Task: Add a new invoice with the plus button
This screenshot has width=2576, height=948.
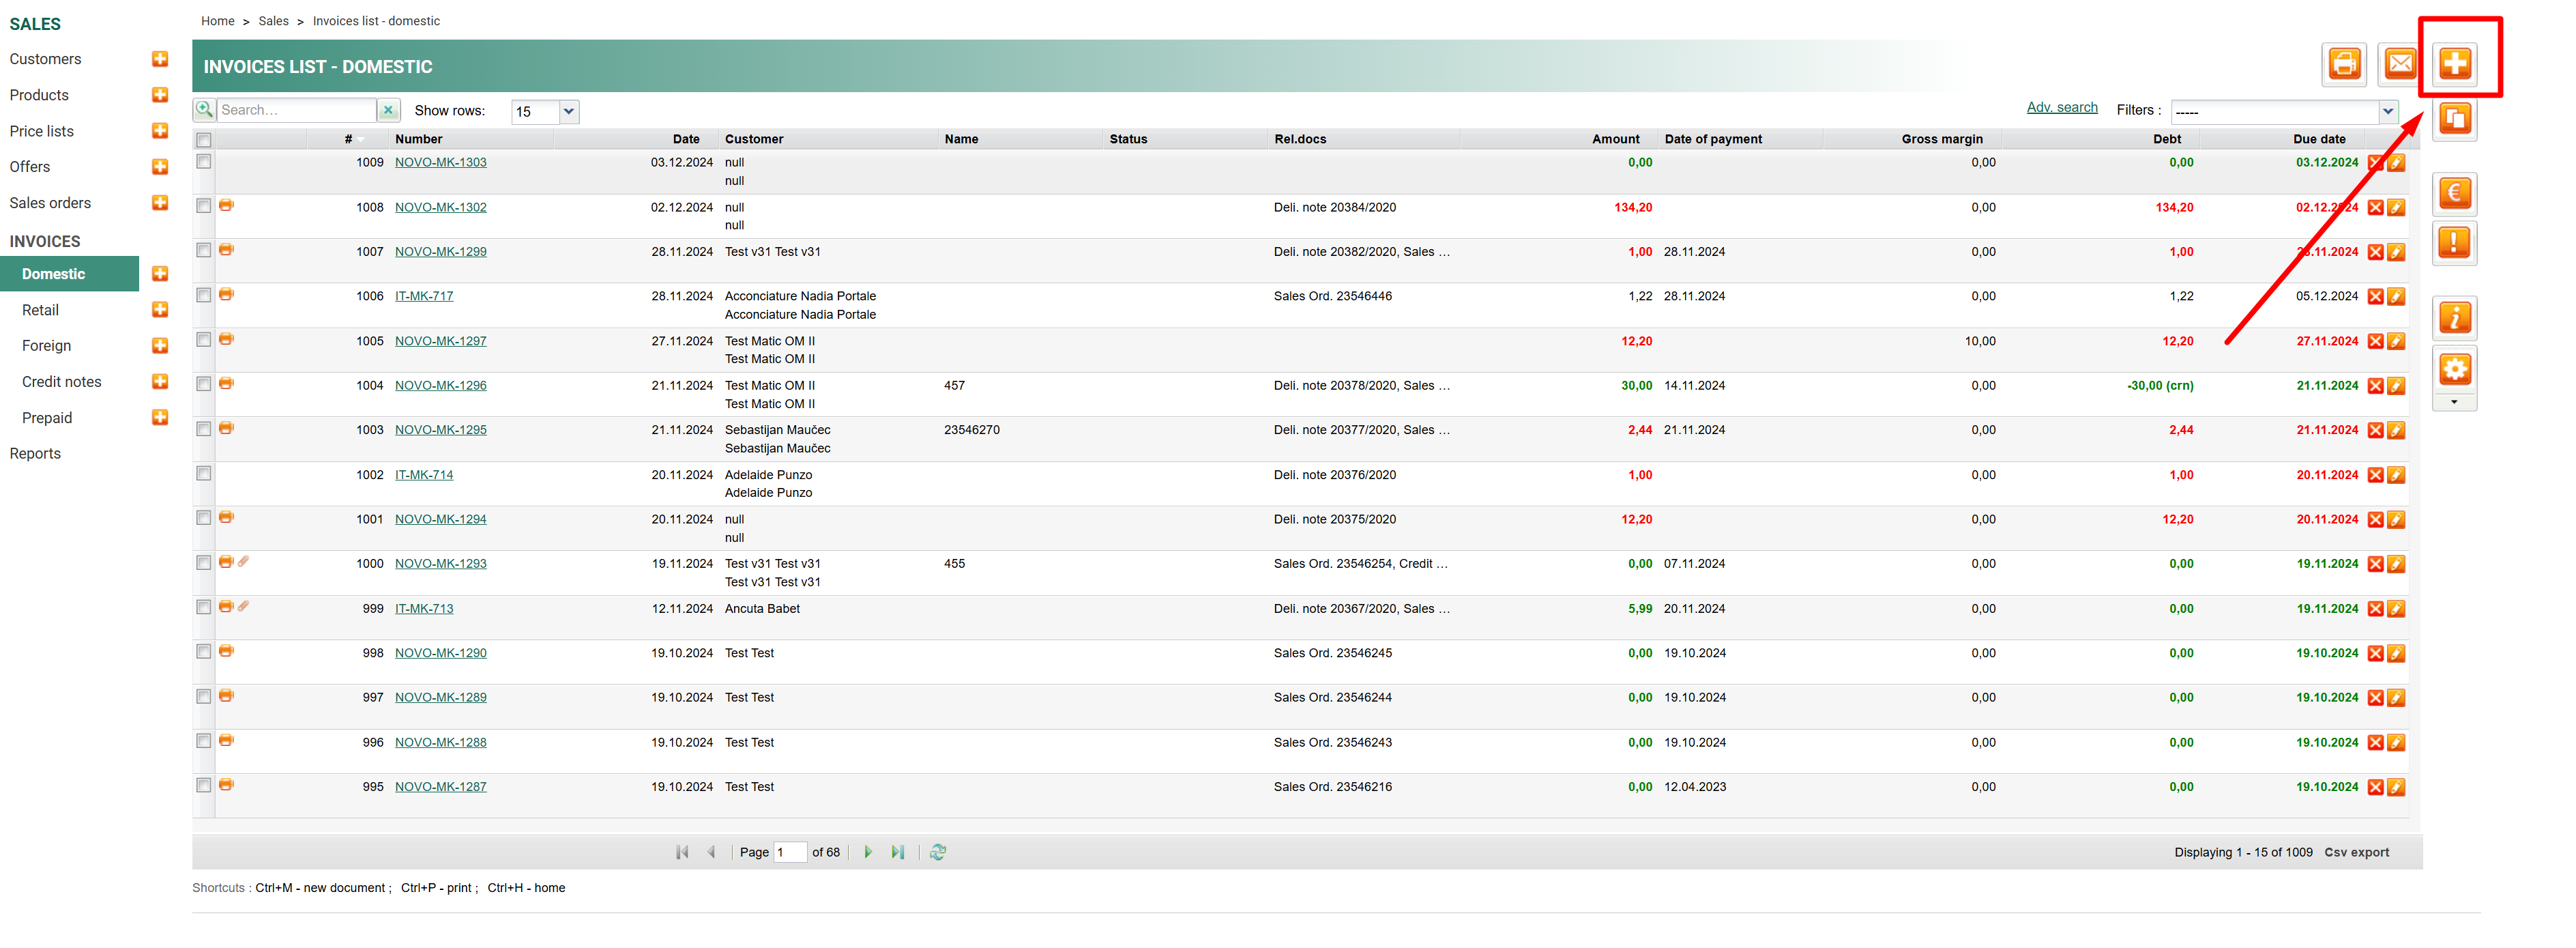Action: click(x=2454, y=64)
